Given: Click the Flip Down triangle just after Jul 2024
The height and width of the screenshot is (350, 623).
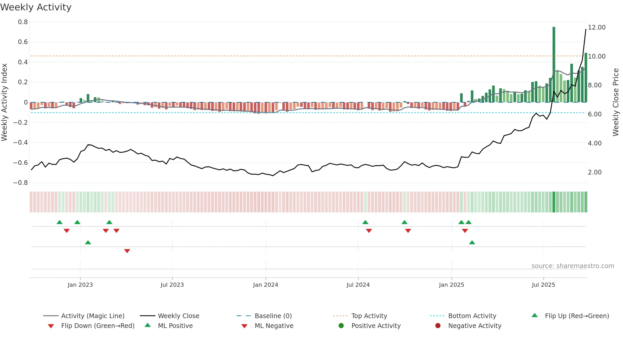Looking at the screenshot, I should 369,231.
